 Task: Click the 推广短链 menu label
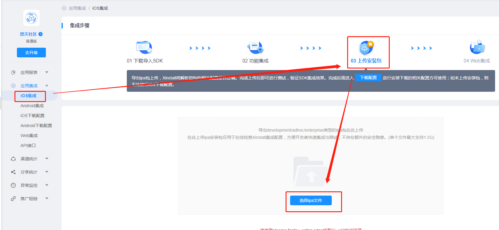point(29,199)
